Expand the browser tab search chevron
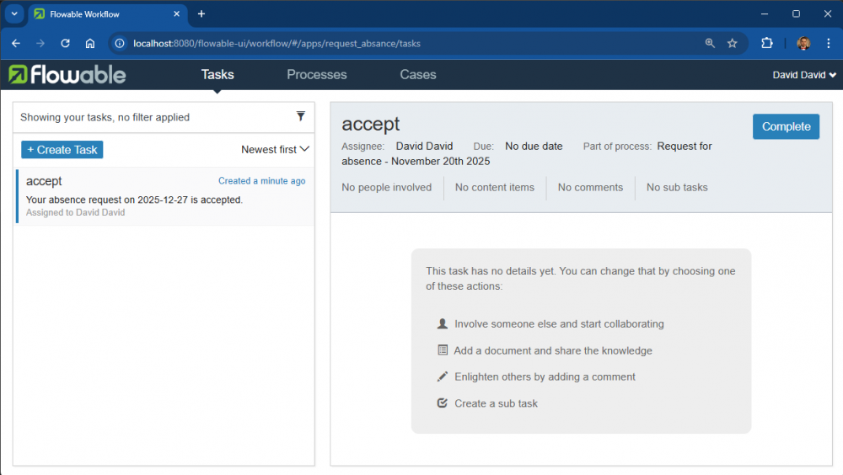Screen dimensions: 843x475 [14, 14]
